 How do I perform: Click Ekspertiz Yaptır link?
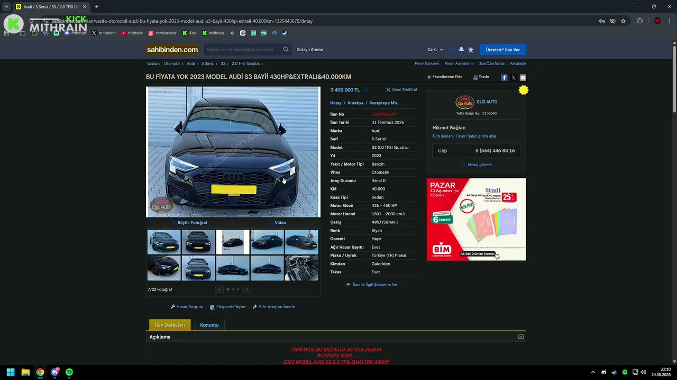click(x=228, y=307)
